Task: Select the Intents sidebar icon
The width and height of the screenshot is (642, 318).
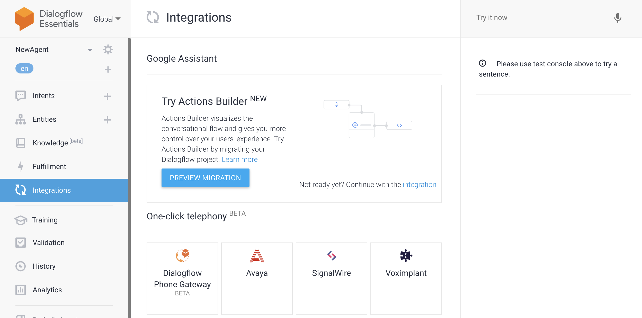Action: [21, 96]
